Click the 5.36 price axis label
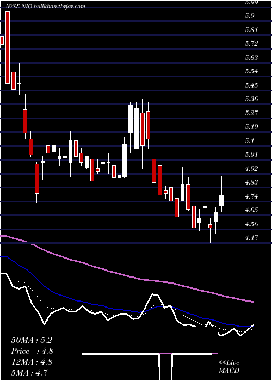 click(251, 99)
